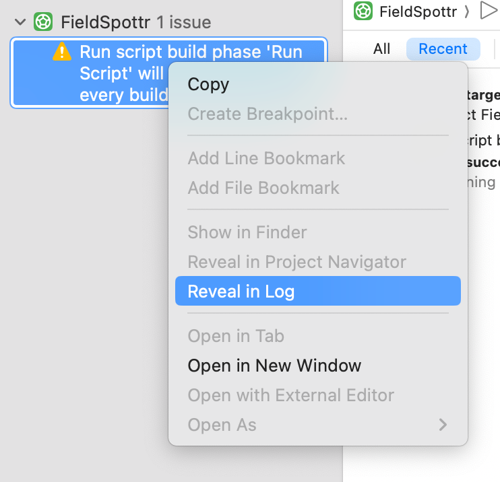This screenshot has width=500, height=482.
Task: Expand the Open As submenu
Action: [x=318, y=425]
